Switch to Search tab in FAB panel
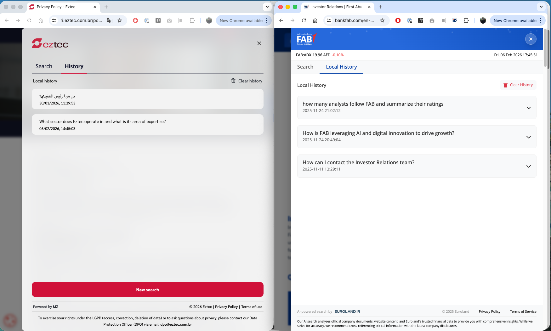 tap(305, 67)
